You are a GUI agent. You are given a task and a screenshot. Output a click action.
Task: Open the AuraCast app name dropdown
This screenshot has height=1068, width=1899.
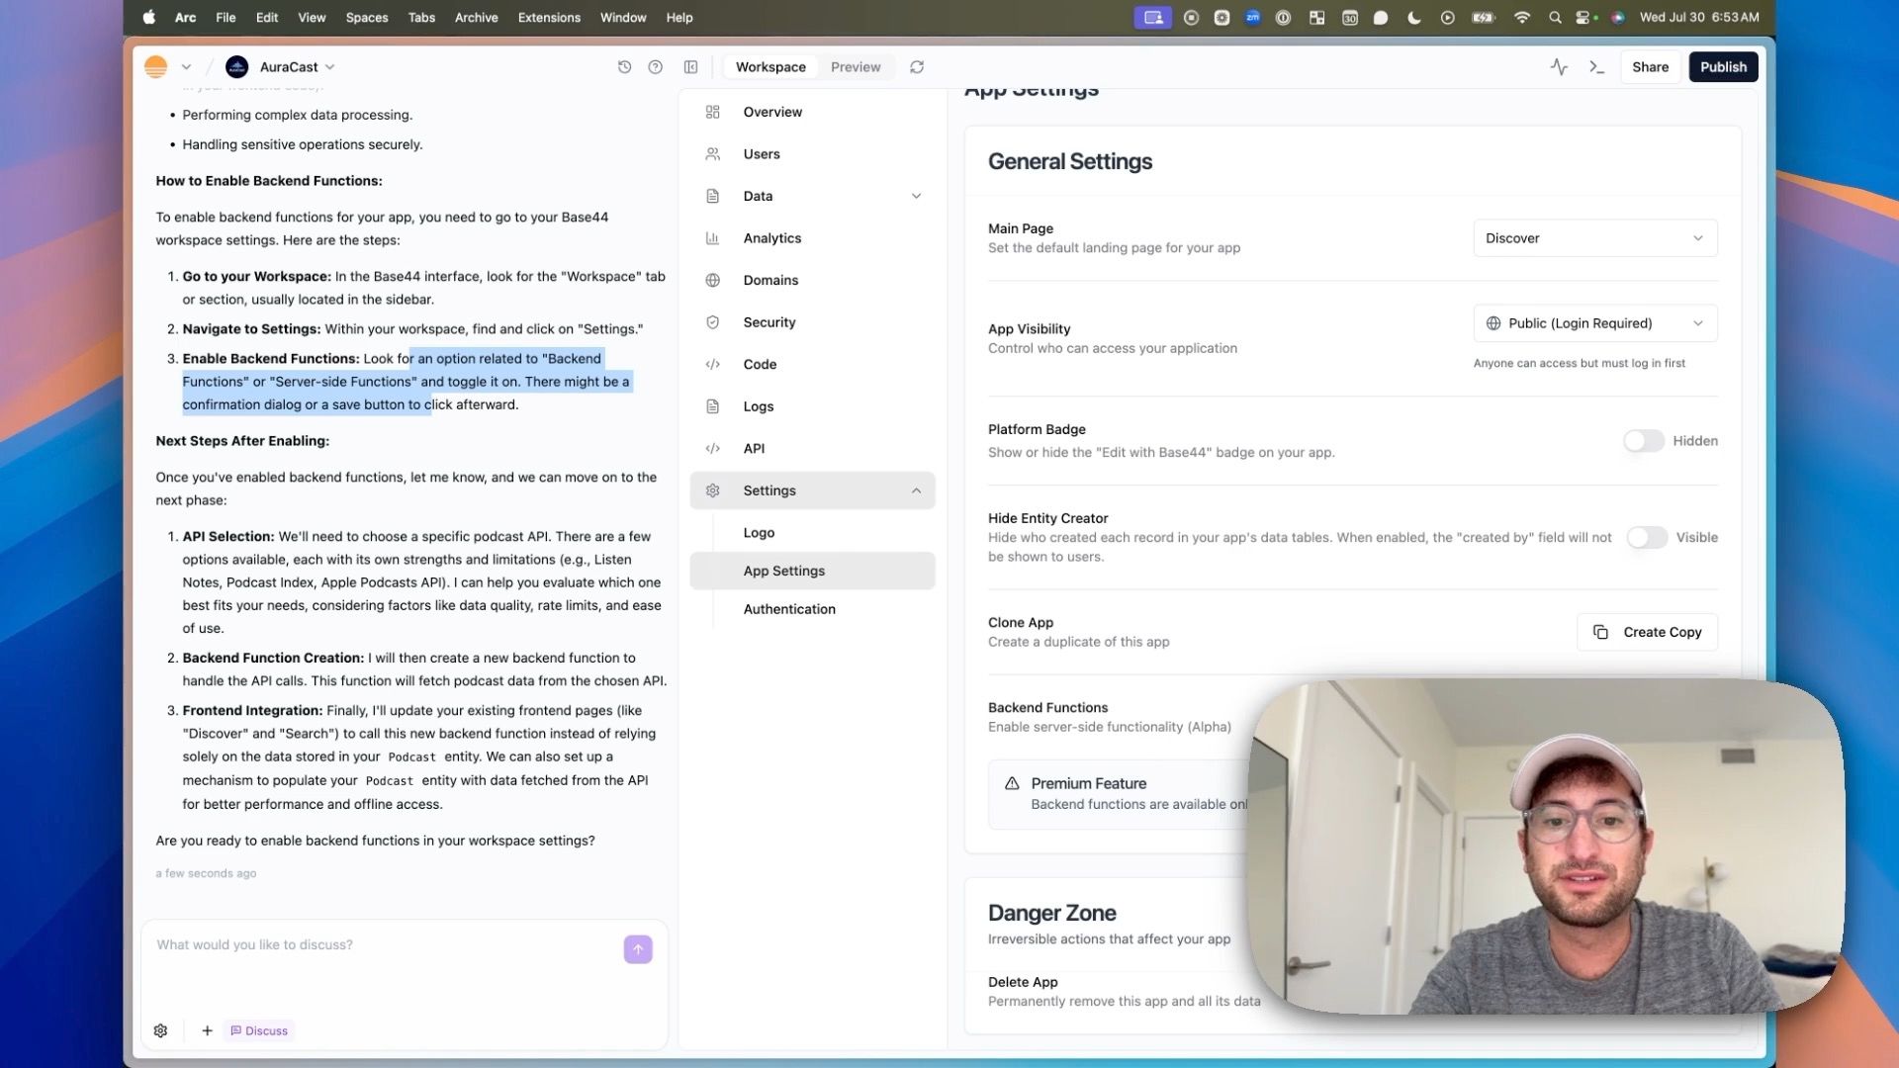[x=297, y=66]
